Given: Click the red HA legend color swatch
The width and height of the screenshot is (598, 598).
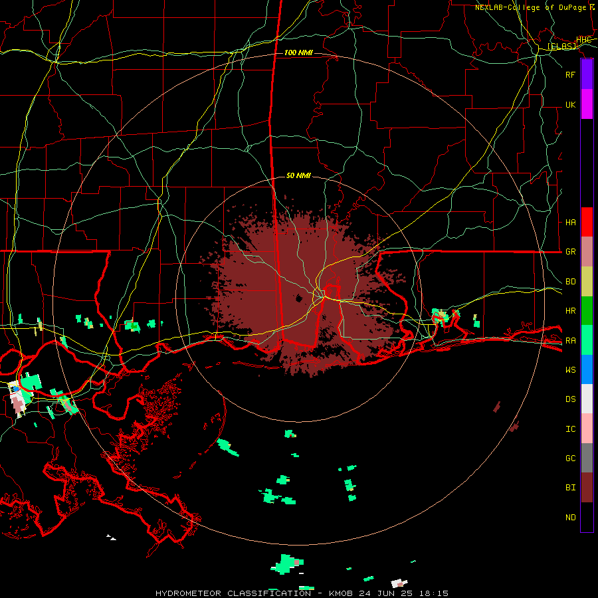Looking at the screenshot, I should point(587,222).
